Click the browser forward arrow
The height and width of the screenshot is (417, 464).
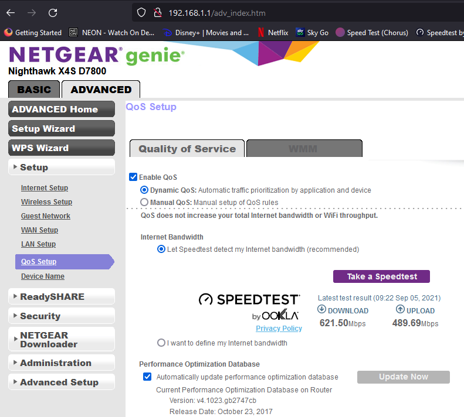click(32, 13)
